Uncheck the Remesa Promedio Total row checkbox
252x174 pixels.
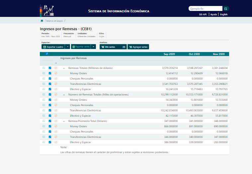50,121
